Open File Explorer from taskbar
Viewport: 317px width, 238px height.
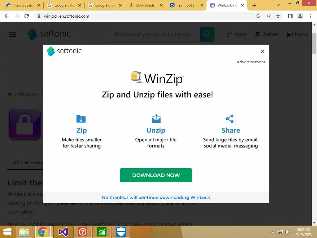[x=24, y=232]
